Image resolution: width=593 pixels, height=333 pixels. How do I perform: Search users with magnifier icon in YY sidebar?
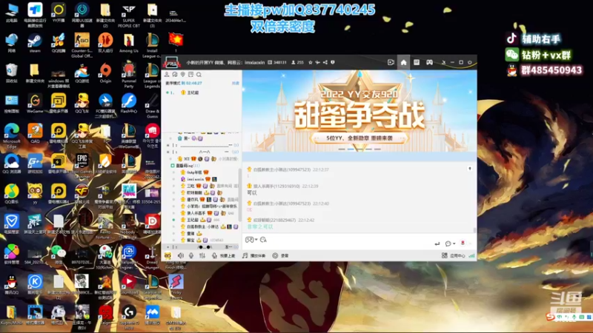199,75
